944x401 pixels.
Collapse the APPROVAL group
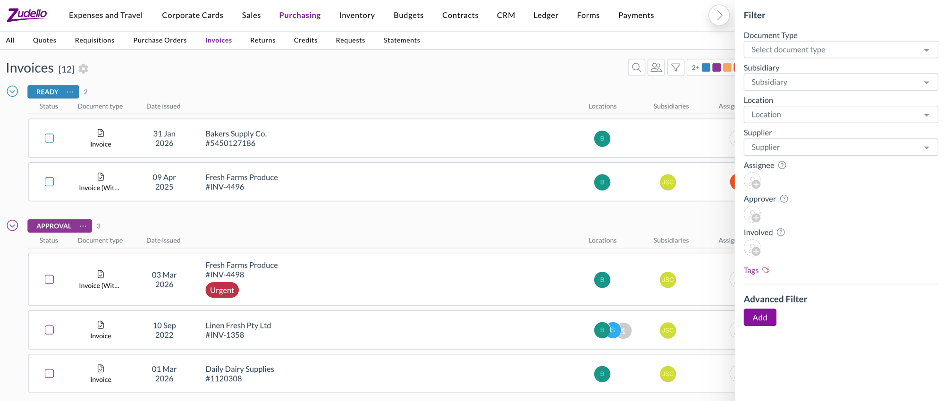12,226
